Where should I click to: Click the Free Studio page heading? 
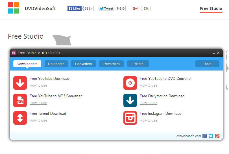tap(26, 36)
